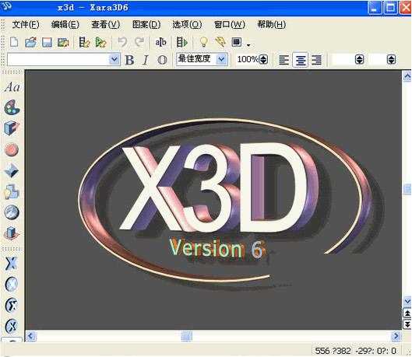
Task: Open the animation options tool icon
Action: (x=12, y=233)
